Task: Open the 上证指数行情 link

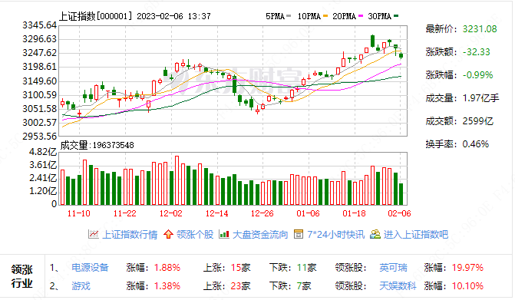Action: (x=130, y=234)
